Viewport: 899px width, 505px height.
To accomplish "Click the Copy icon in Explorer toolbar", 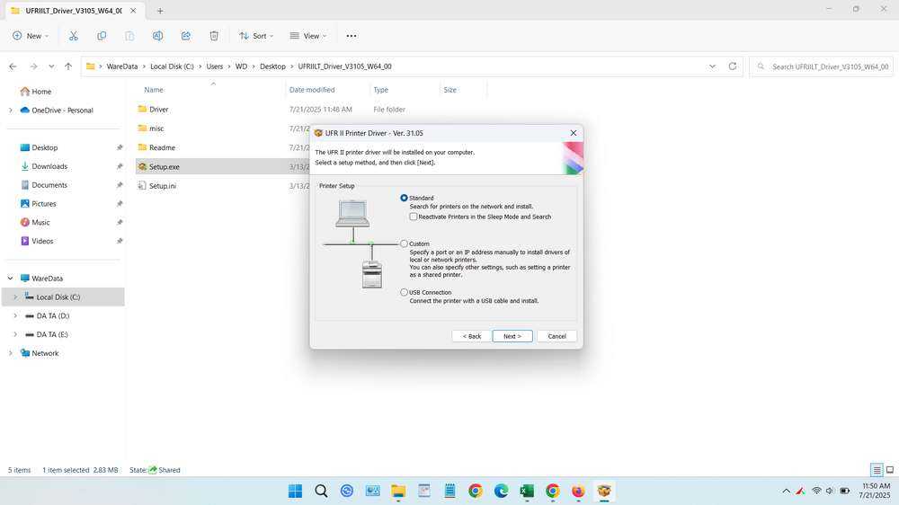I will [102, 36].
